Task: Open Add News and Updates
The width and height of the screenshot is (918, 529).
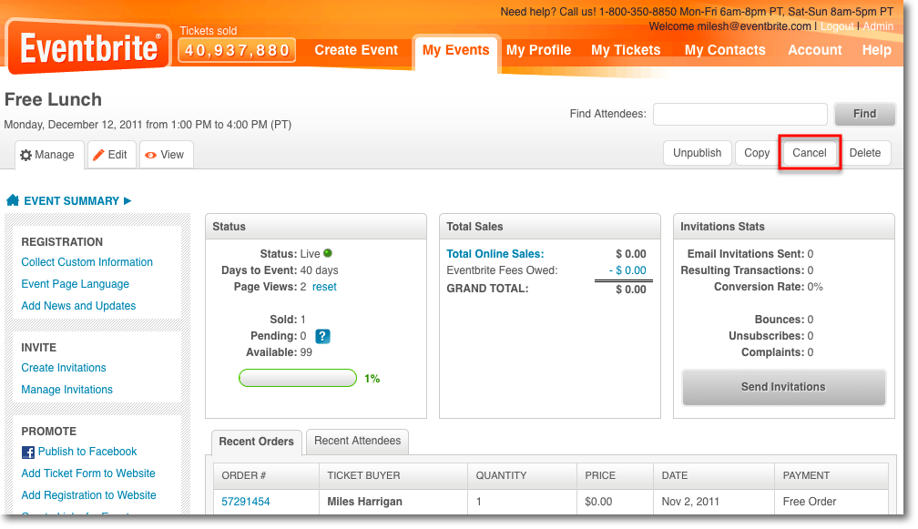Action: tap(78, 305)
